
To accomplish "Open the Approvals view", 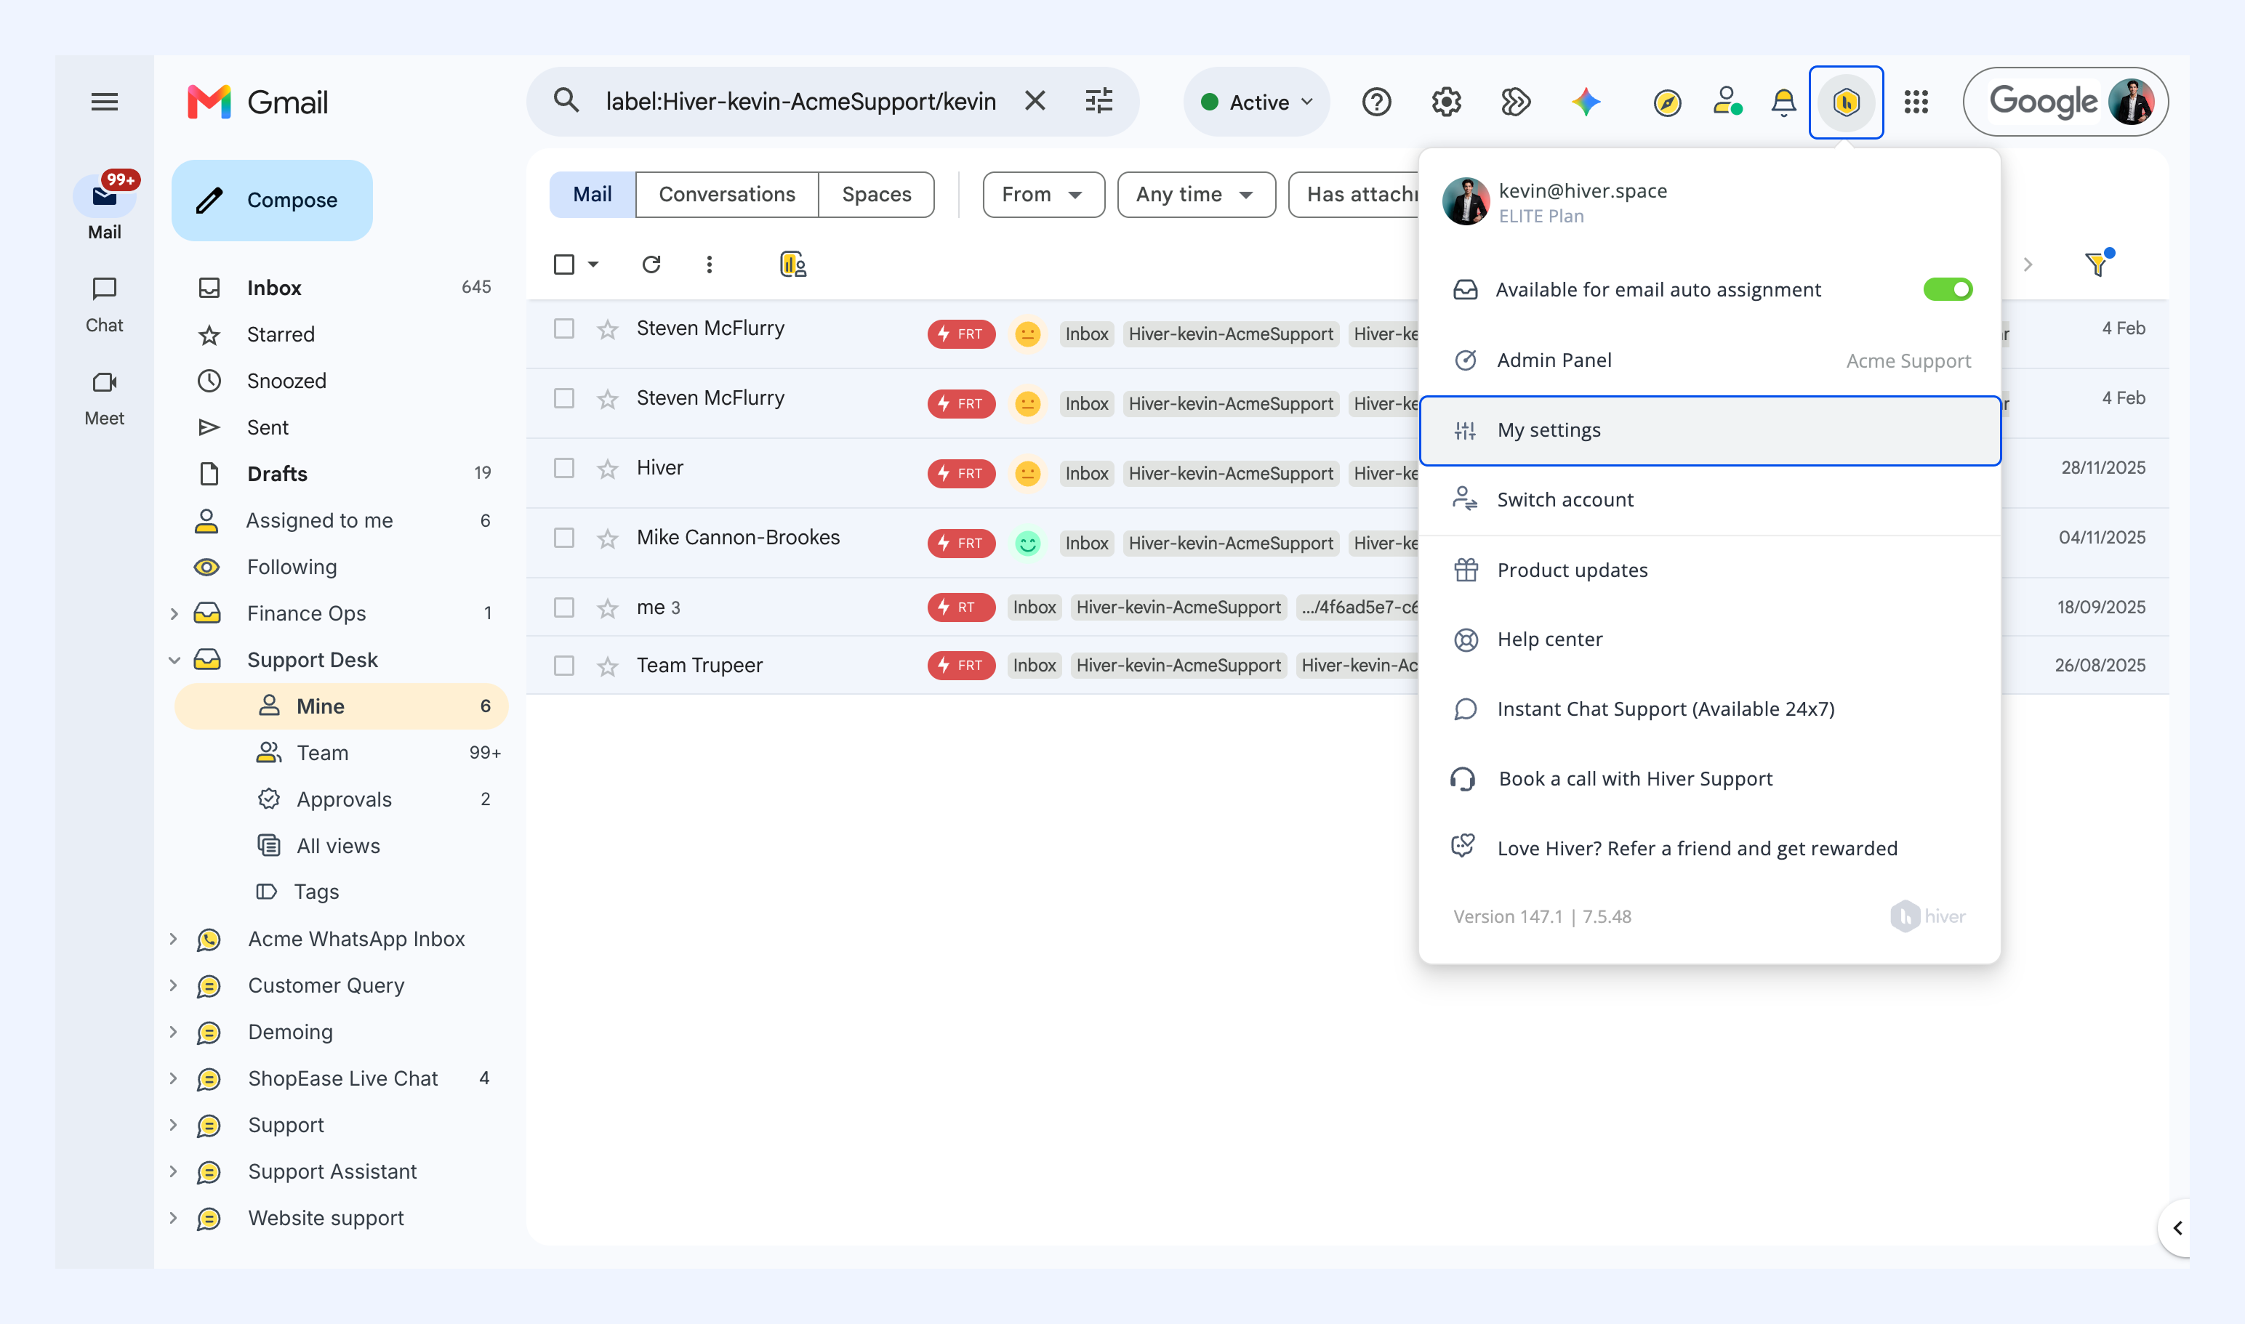I will pos(341,799).
